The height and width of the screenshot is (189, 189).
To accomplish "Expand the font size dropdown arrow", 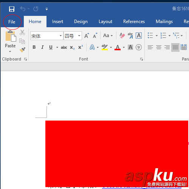I will click(79, 36).
